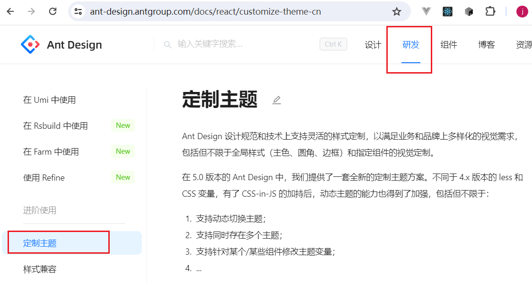Click the Ctrl K shortcut badge
Image resolution: width=532 pixels, height=282 pixels.
coord(333,44)
